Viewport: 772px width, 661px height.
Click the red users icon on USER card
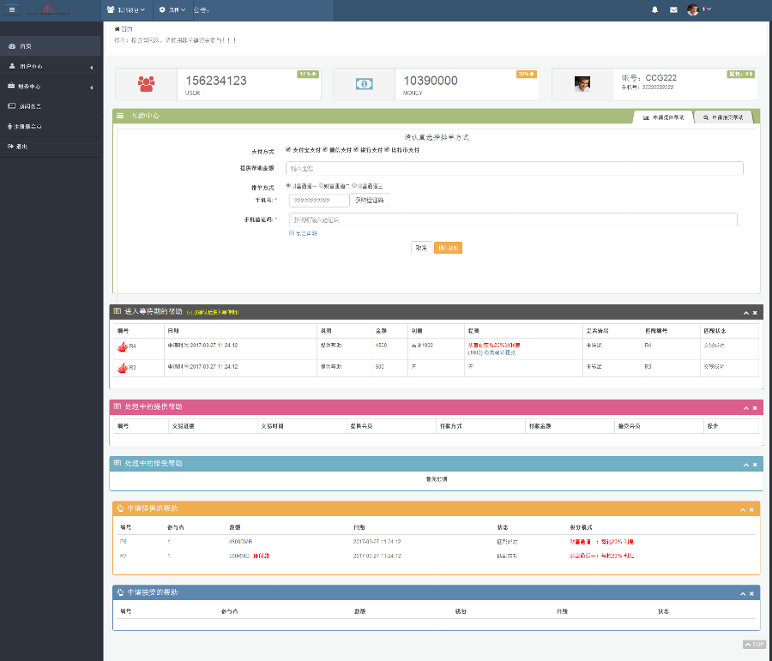pyautogui.click(x=146, y=84)
